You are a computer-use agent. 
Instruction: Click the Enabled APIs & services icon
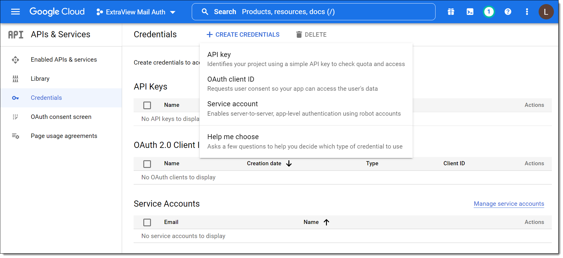coord(15,60)
